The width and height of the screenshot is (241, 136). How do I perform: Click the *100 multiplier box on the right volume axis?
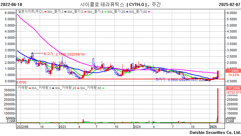coord(230,120)
